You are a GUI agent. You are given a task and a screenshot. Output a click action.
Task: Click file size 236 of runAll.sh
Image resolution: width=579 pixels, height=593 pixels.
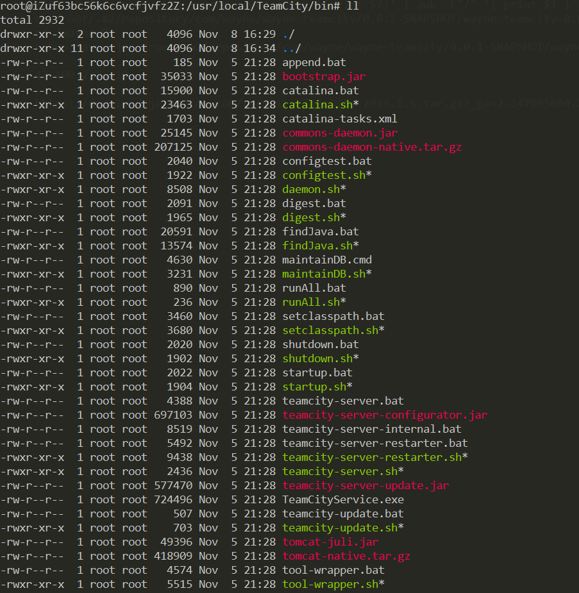click(x=183, y=303)
